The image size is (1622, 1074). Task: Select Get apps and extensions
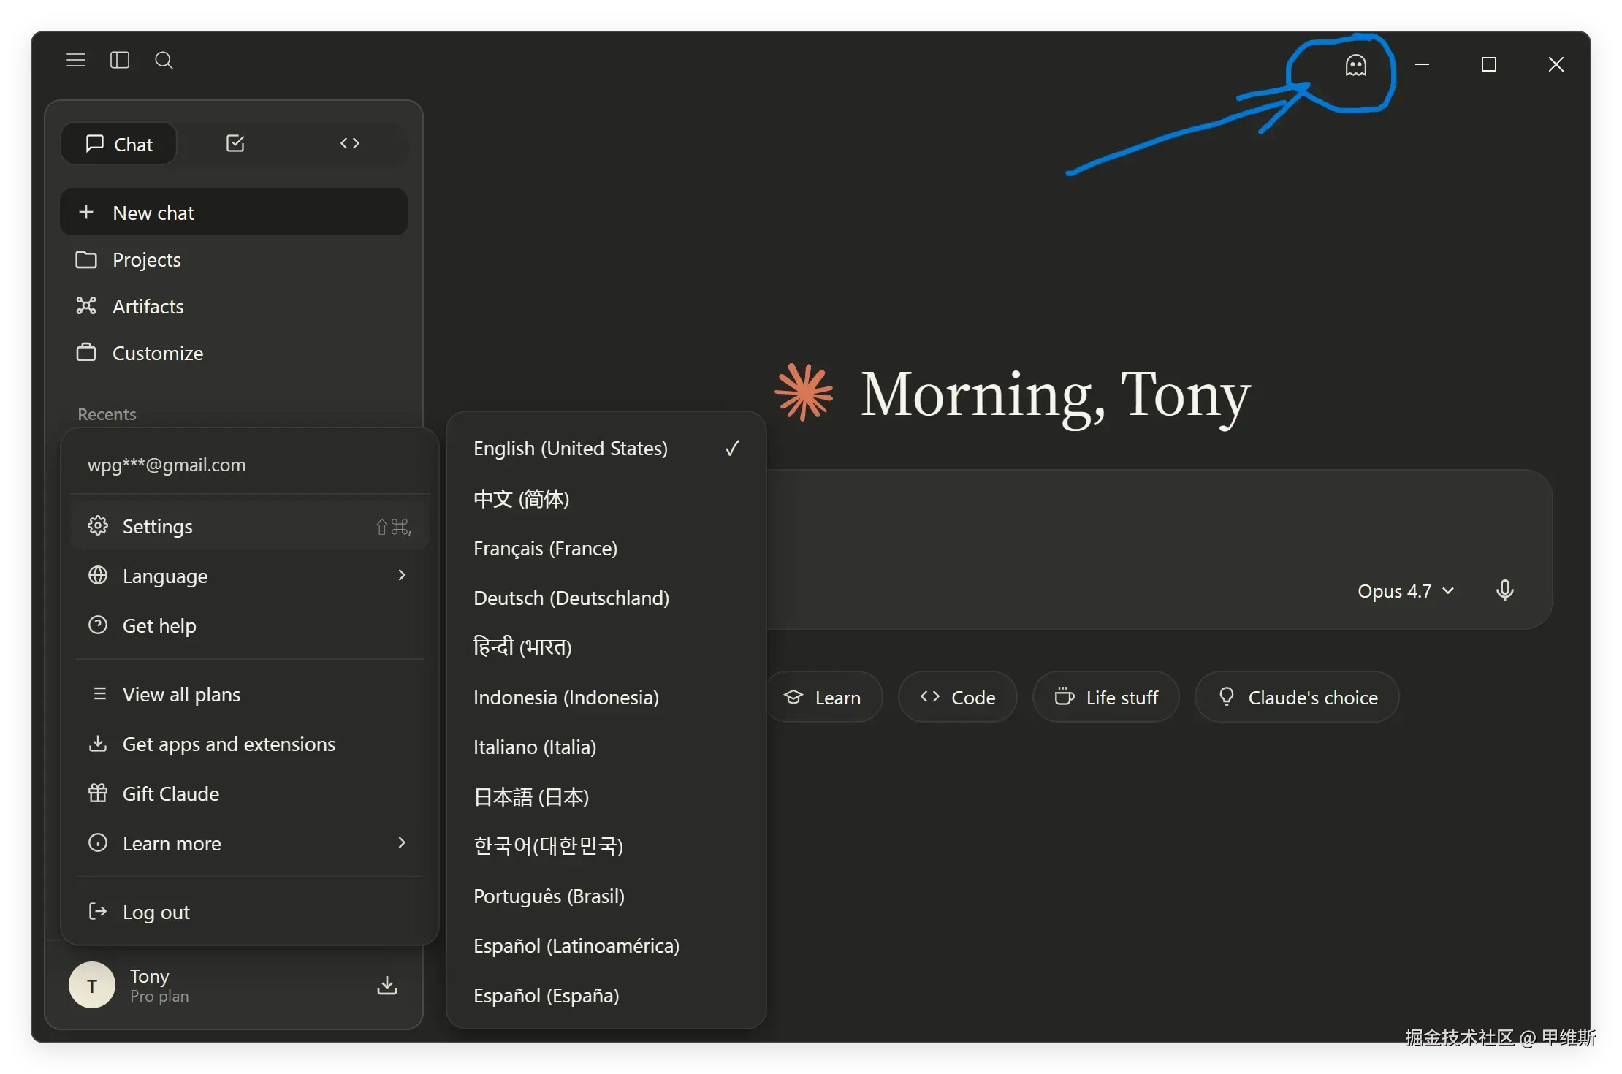pos(249,744)
